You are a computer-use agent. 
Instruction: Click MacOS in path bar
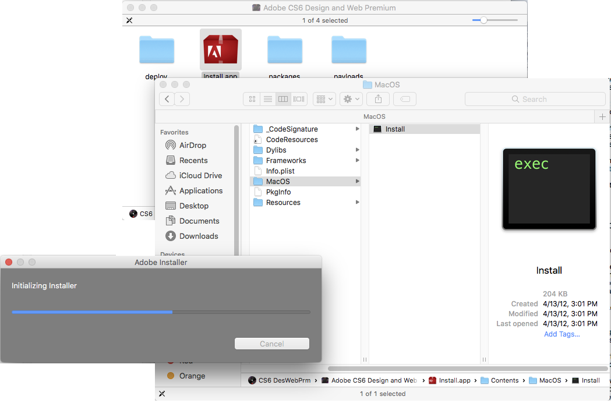(545, 380)
